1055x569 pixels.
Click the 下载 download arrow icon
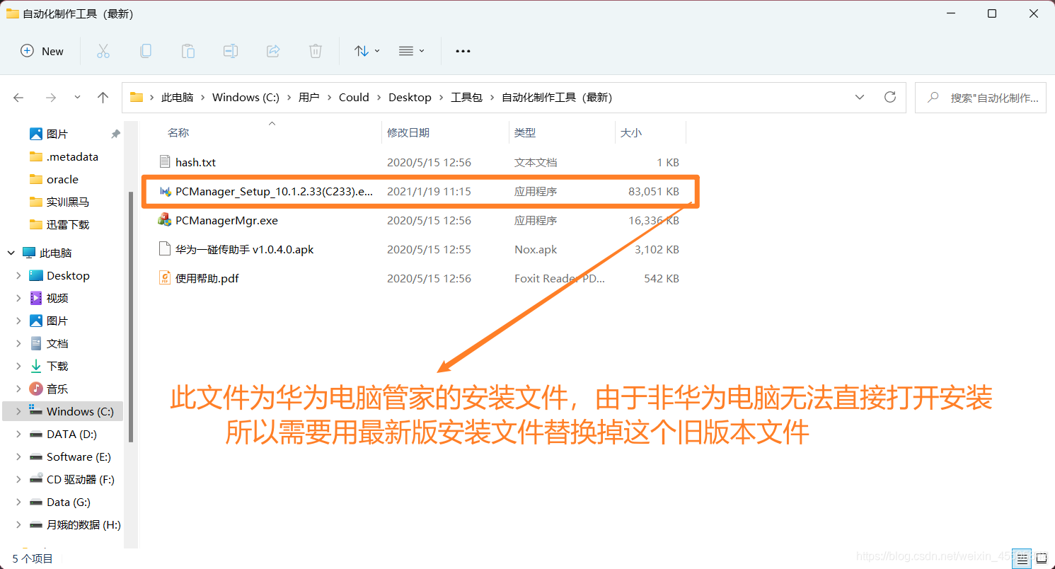pos(36,366)
